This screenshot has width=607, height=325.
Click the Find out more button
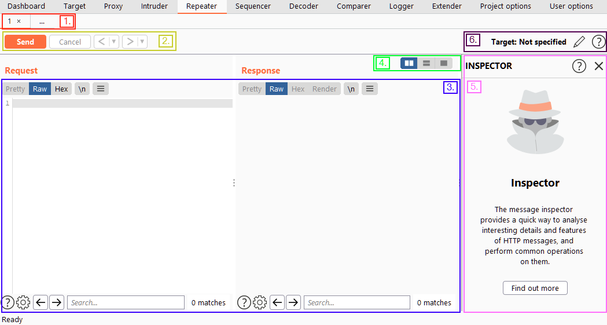tap(535, 288)
